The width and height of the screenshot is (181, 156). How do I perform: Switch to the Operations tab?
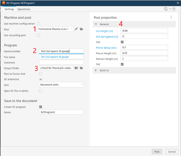pyautogui.click(x=24, y=9)
